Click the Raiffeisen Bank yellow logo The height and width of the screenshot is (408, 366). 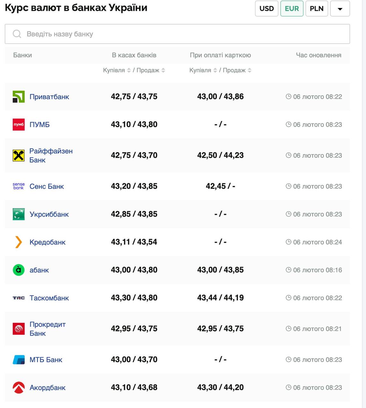click(x=18, y=156)
